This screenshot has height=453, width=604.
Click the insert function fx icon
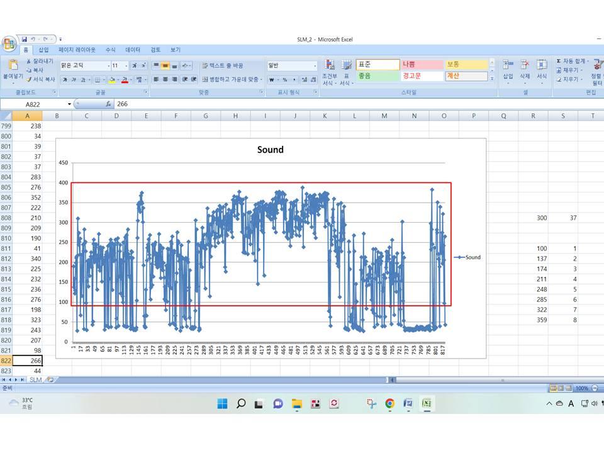109,104
